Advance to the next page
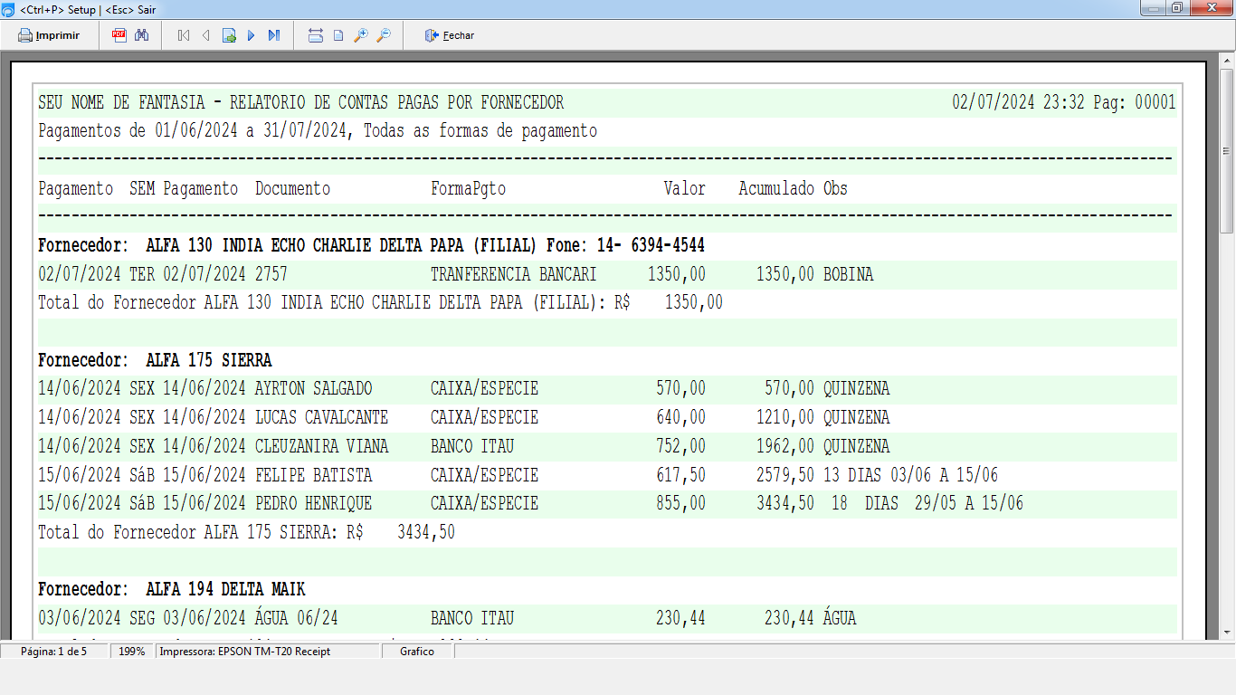Image resolution: width=1236 pixels, height=695 pixels. pos(252,35)
